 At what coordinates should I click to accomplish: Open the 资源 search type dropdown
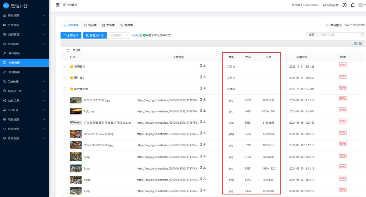pos(313,35)
